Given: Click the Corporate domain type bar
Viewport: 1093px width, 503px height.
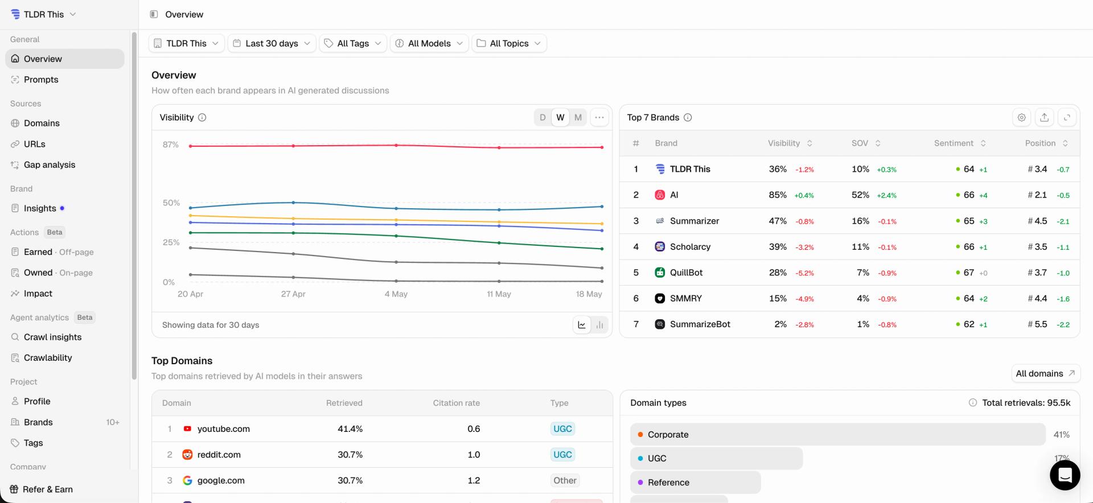Looking at the screenshot, I should (x=837, y=434).
